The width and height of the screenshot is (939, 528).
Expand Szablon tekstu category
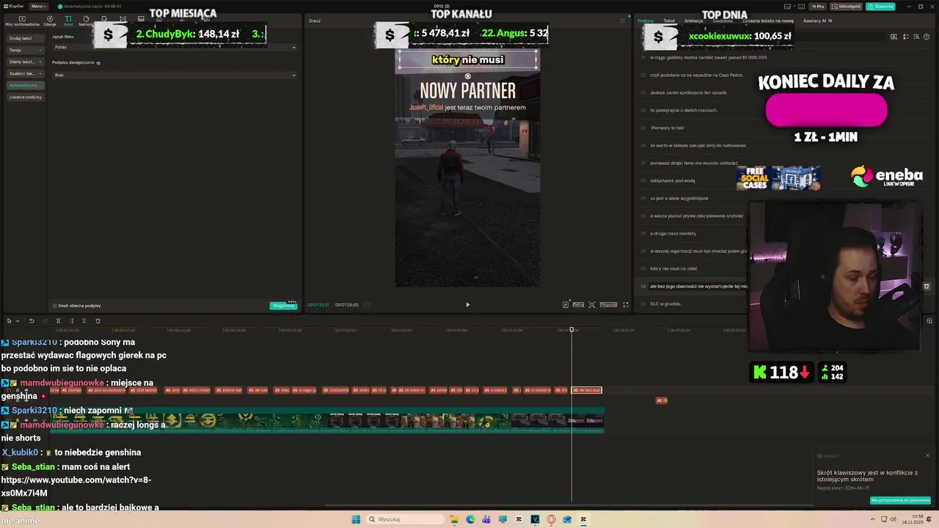click(x=26, y=73)
